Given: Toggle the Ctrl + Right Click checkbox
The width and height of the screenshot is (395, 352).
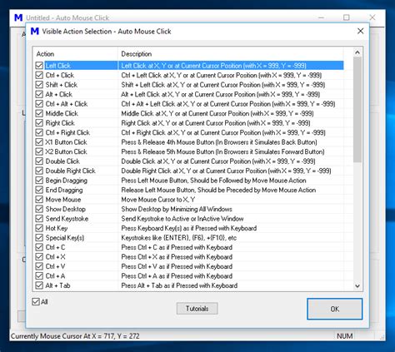Looking at the screenshot, I should point(39,132).
